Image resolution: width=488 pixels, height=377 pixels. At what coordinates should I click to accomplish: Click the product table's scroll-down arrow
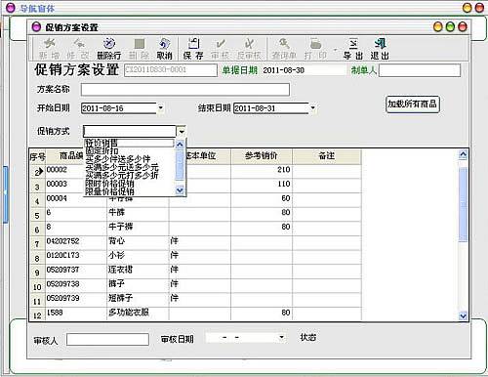pos(463,315)
